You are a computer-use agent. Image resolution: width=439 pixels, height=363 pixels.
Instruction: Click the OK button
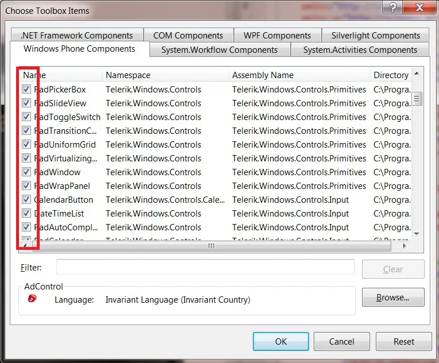click(x=281, y=341)
